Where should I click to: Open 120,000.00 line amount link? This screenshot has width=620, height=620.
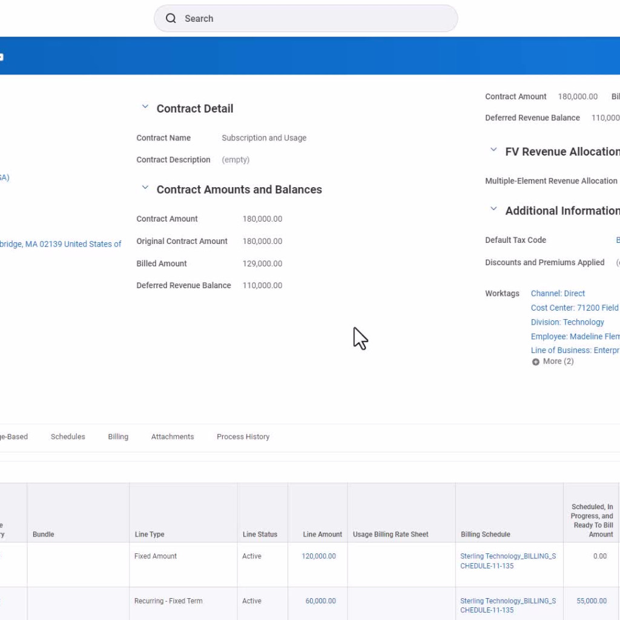coord(318,556)
